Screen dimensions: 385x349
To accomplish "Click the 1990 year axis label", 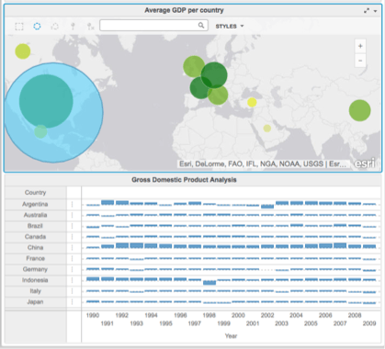I will pyautogui.click(x=93, y=315).
